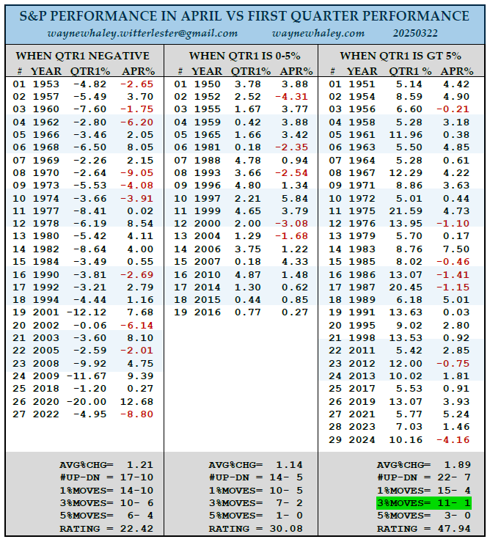Click the 3%MOVES= 7- 2 entry
This screenshot has height=542, width=490.
point(255,503)
